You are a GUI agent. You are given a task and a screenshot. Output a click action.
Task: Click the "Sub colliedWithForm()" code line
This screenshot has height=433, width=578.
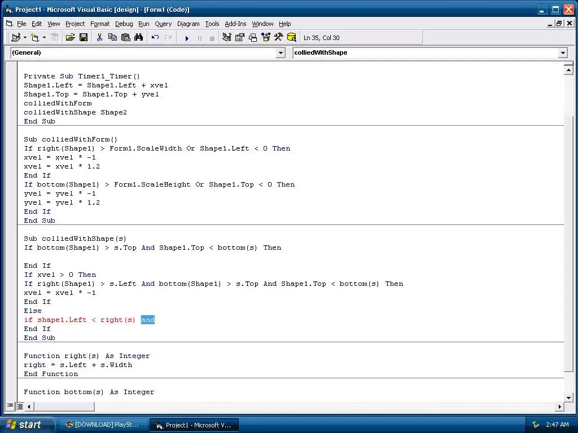click(71, 139)
